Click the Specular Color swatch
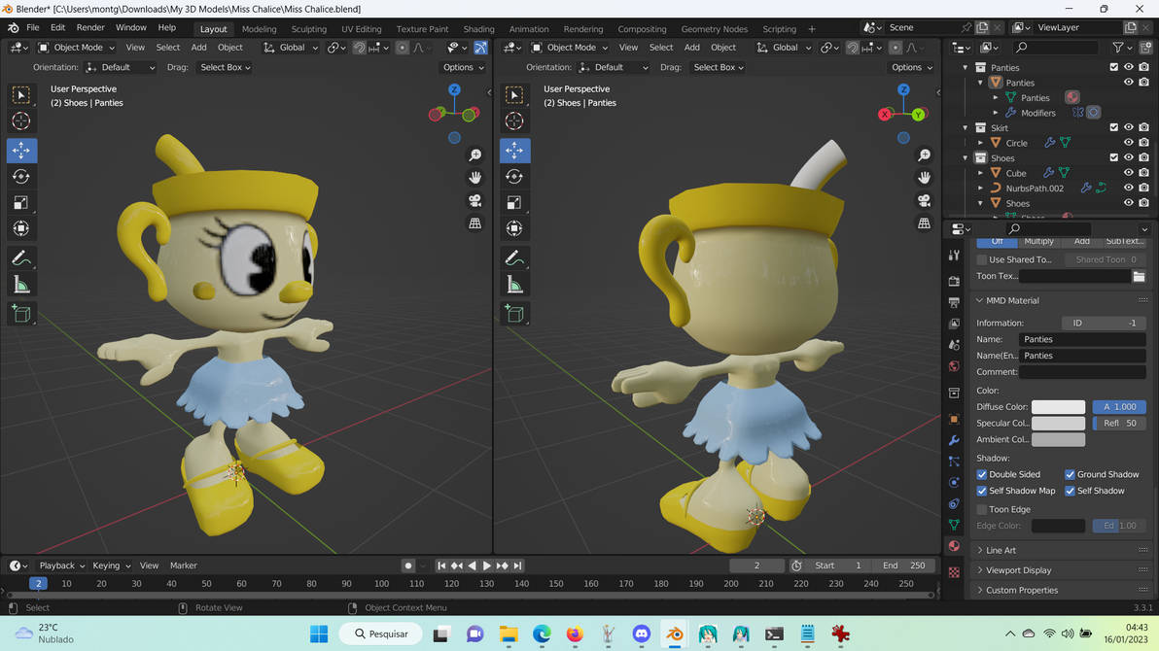Viewport: 1159px width, 651px height. click(1058, 424)
